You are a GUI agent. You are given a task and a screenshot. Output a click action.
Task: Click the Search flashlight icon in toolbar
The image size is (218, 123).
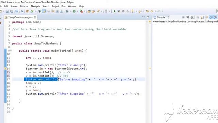pos(98,11)
